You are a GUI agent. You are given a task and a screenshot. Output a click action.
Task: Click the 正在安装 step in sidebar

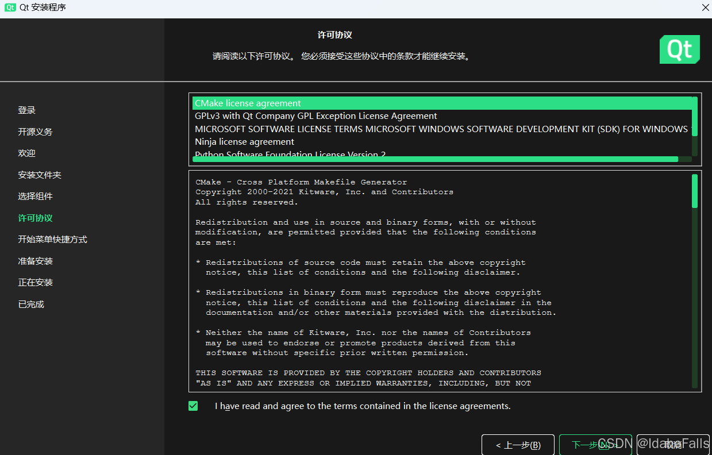coord(35,283)
